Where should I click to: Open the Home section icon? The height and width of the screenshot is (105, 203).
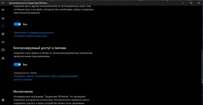click(3, 18)
